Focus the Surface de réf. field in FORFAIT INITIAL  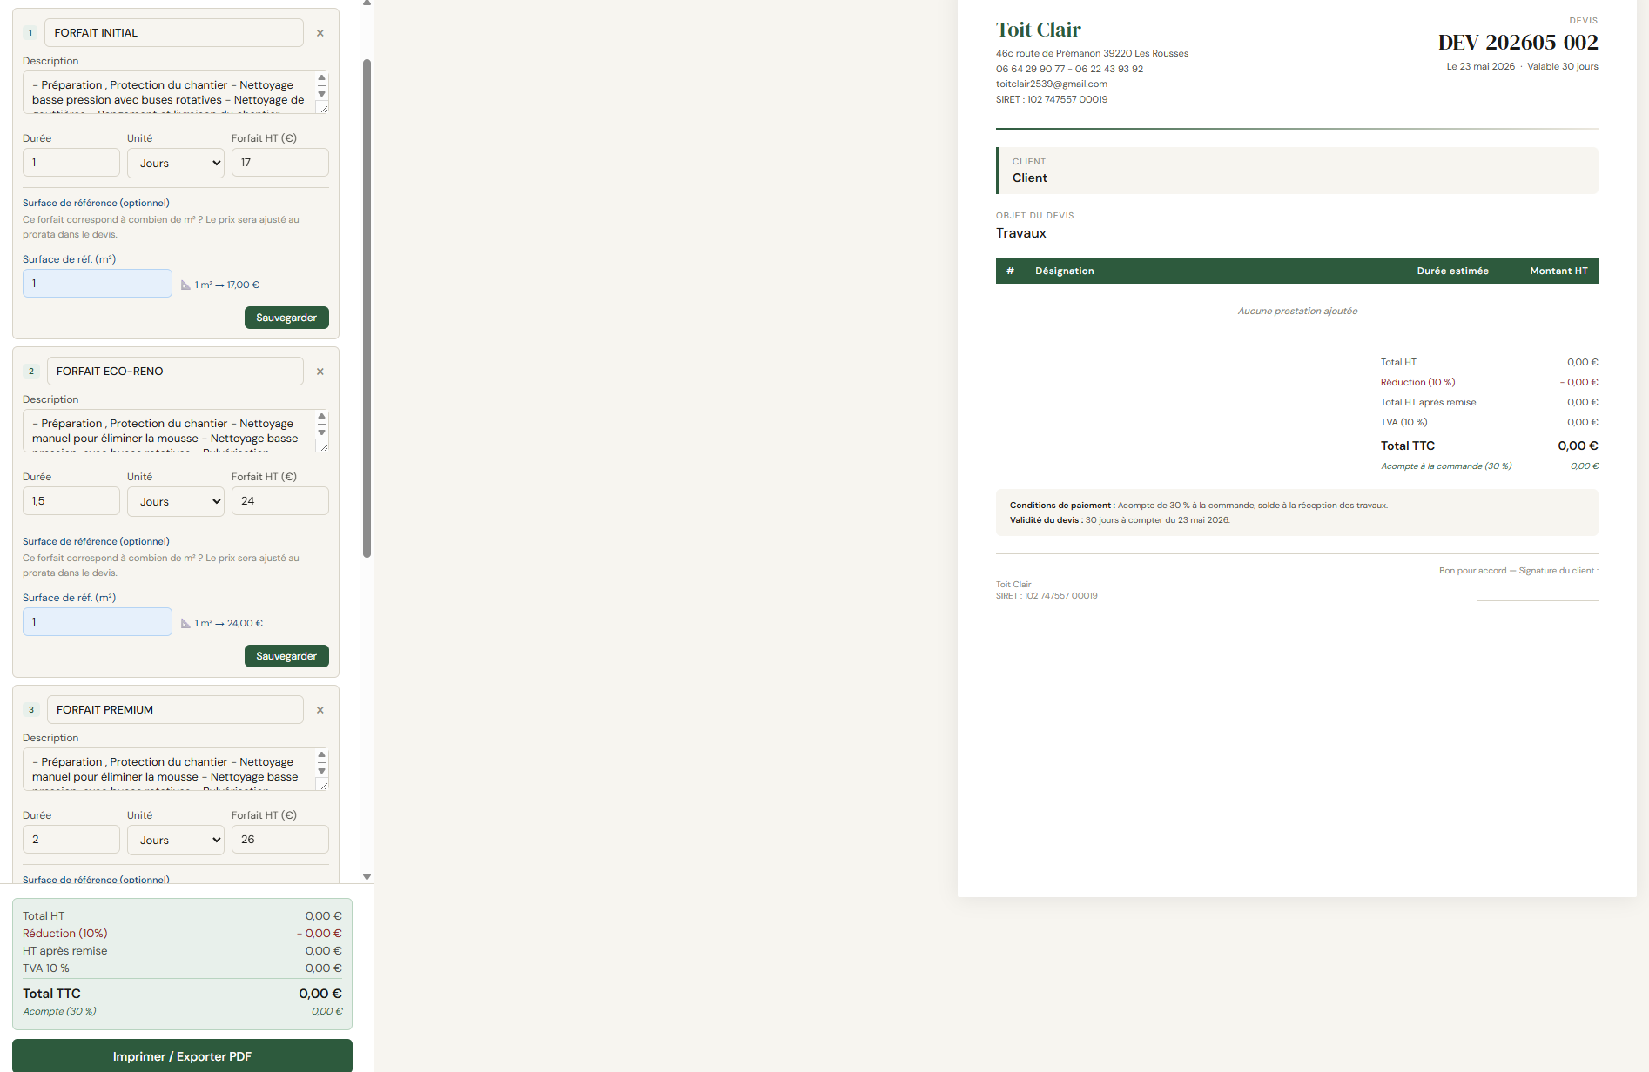click(98, 283)
